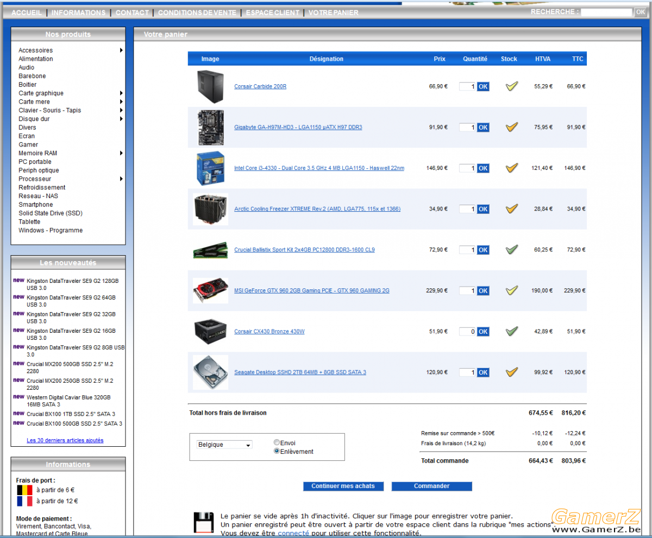The height and width of the screenshot is (538, 652).
Task: Select the Enlèvement pickup radio button
Action: (277, 451)
